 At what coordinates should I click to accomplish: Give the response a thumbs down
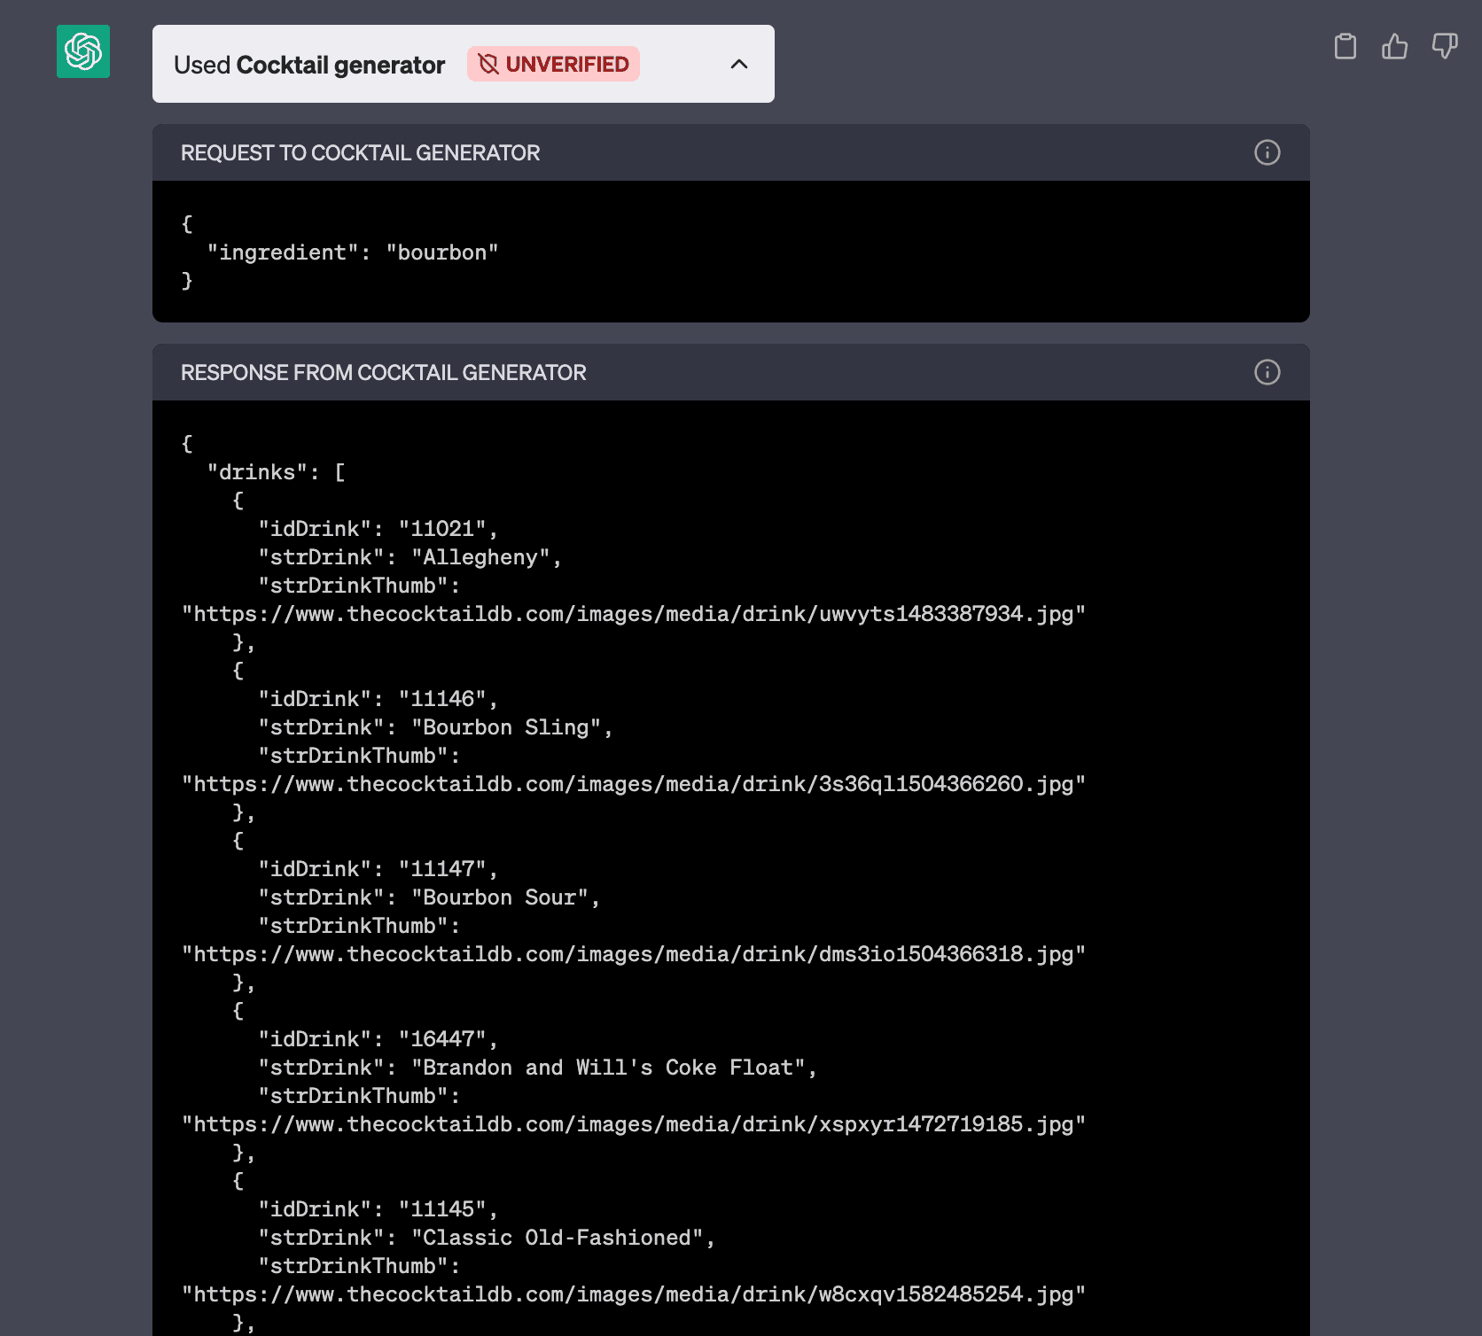(1444, 46)
